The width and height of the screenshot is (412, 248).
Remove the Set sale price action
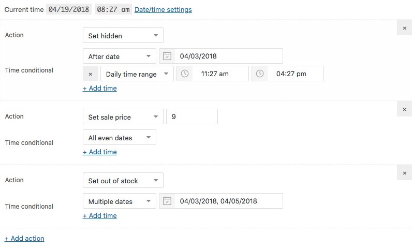[404, 109]
